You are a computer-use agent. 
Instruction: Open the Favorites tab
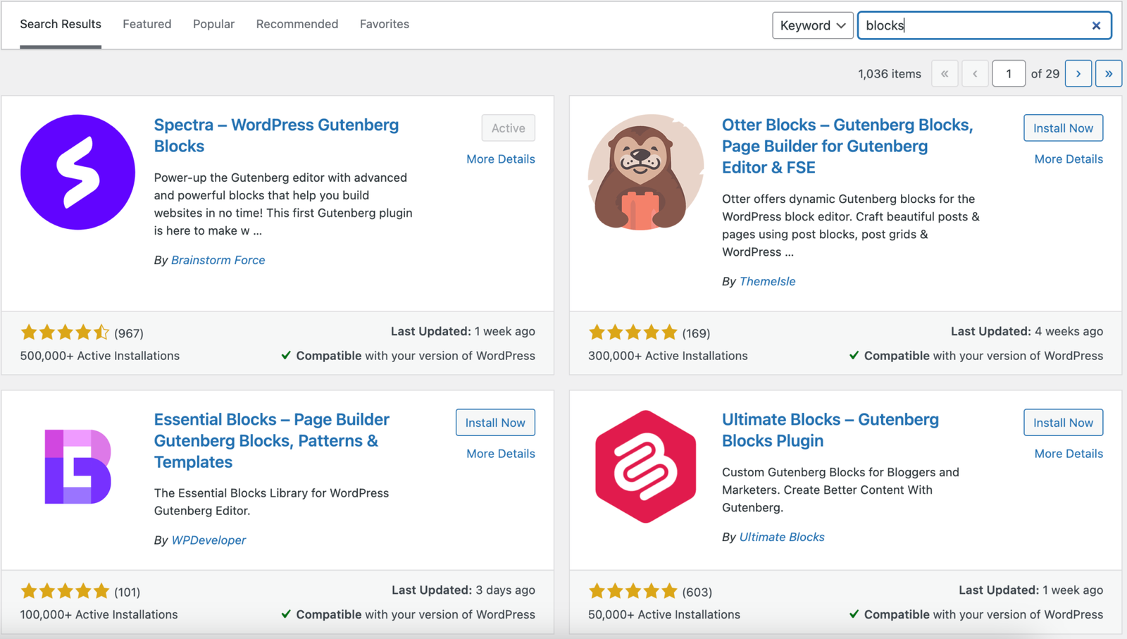click(x=384, y=24)
